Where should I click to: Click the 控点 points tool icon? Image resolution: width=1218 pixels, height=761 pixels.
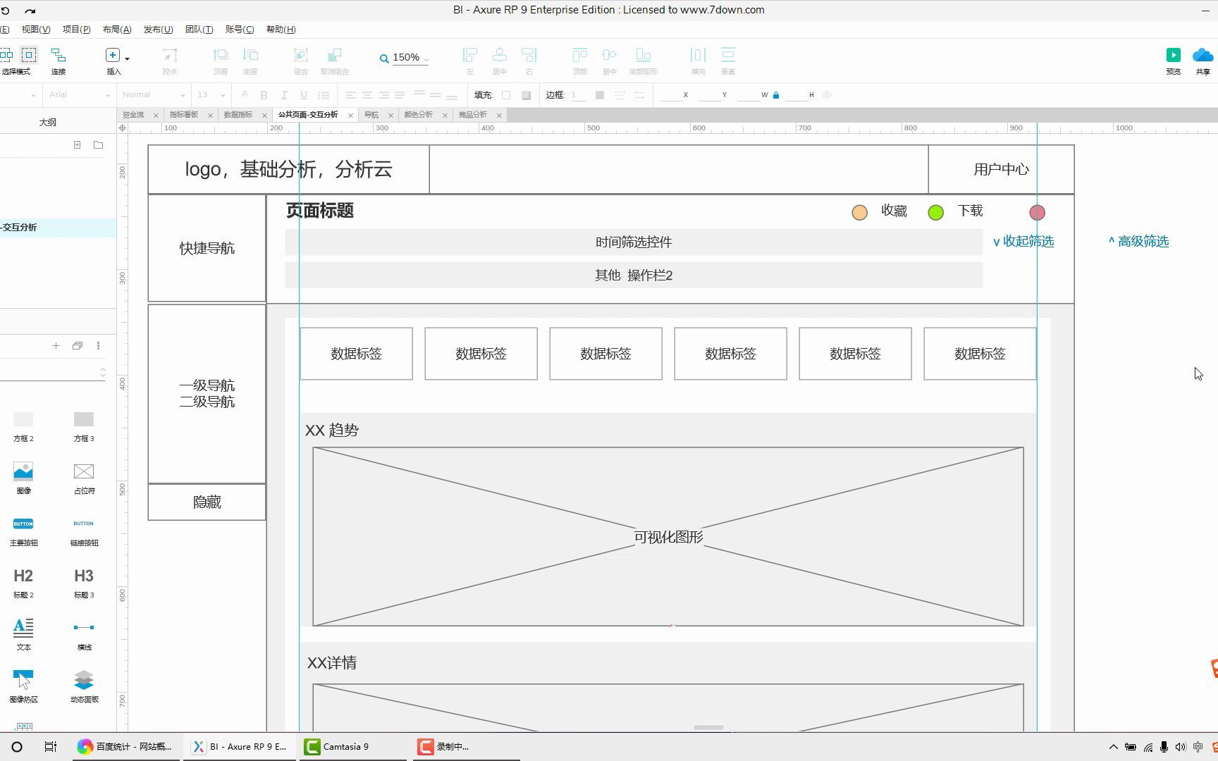170,55
